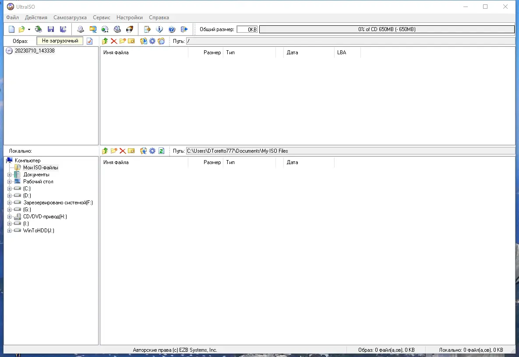Image resolution: width=519 pixels, height=357 pixels.
Task: Click the Exit door icon
Action: pos(184,29)
